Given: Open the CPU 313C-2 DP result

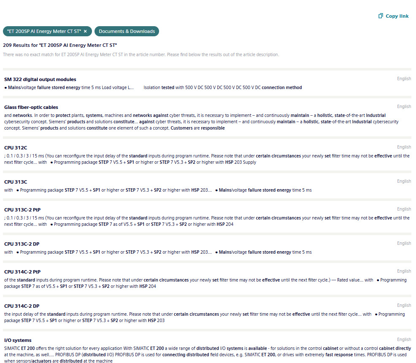Looking at the screenshot, I should point(22,244).
